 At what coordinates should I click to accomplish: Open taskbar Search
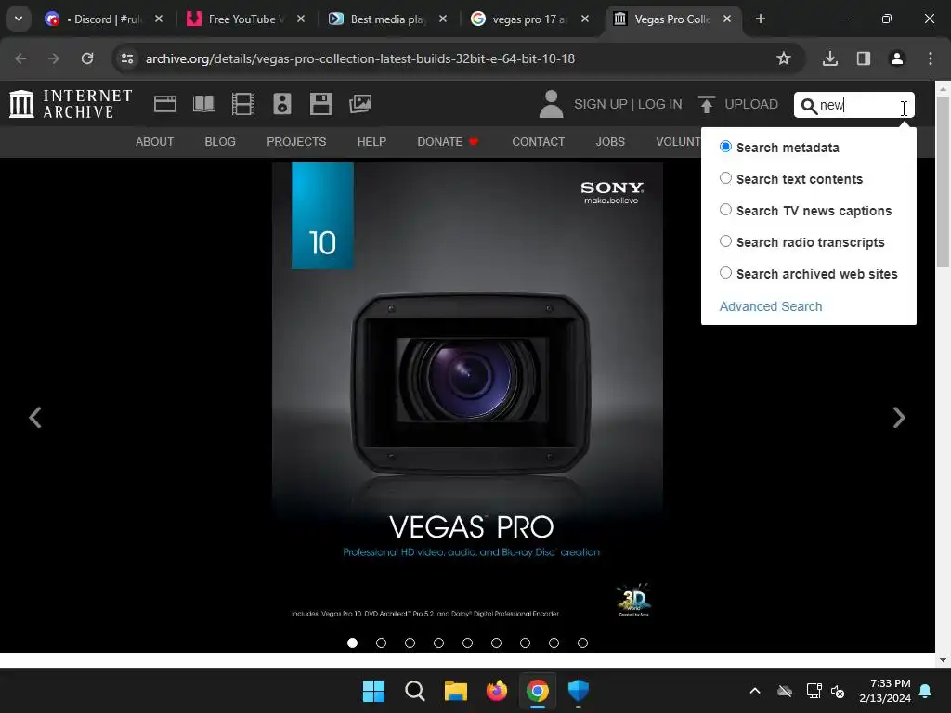pos(415,691)
